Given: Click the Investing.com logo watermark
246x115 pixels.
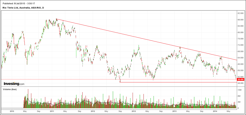Looking at the screenshot, I should [x=14, y=84].
